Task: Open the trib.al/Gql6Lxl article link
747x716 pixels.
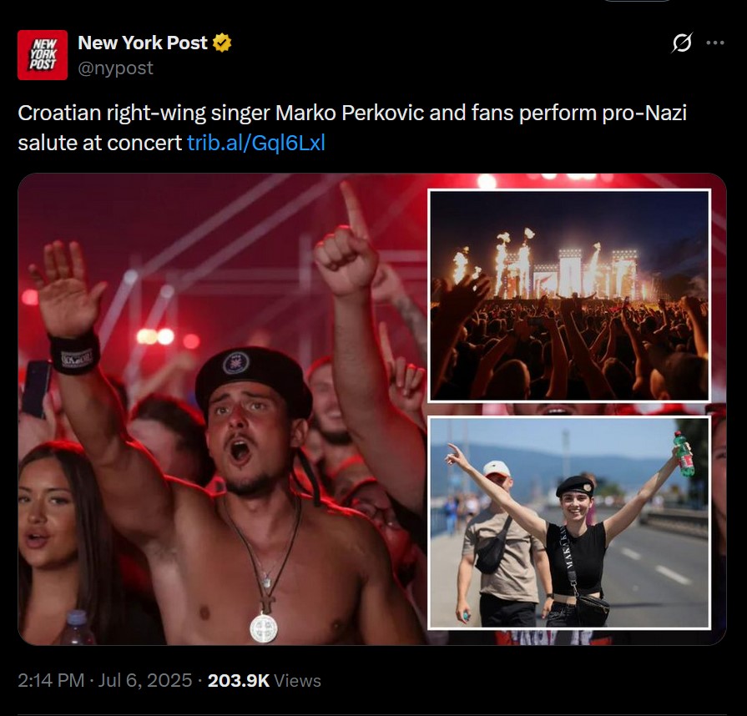Action: click(x=256, y=143)
